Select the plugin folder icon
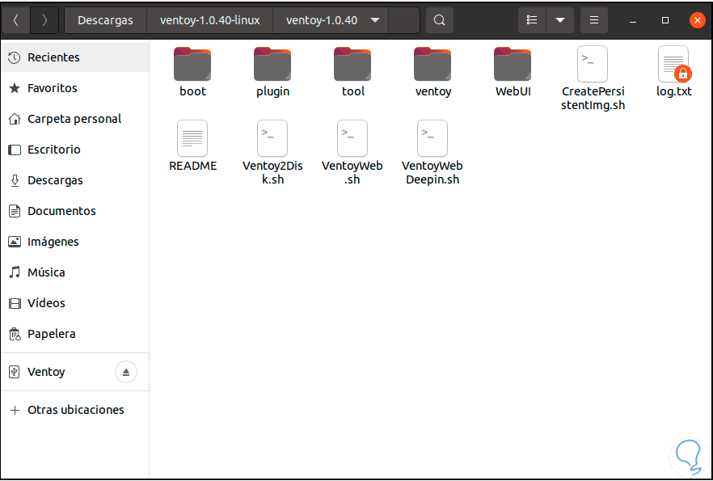This screenshot has width=713, height=481. tap(272, 64)
